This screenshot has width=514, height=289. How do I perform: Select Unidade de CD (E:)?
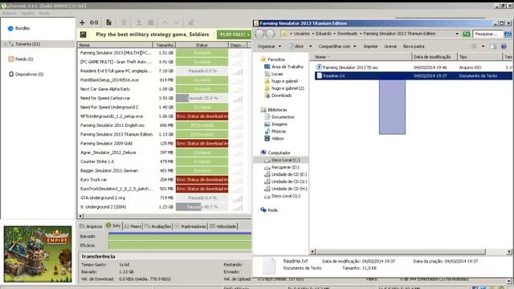click(x=286, y=174)
